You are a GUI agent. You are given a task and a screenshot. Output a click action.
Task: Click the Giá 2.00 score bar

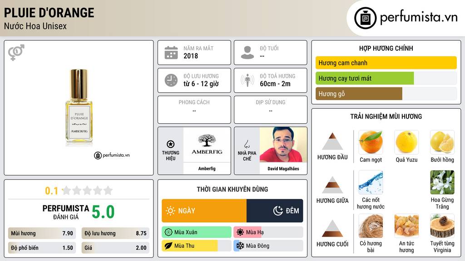coord(115,248)
